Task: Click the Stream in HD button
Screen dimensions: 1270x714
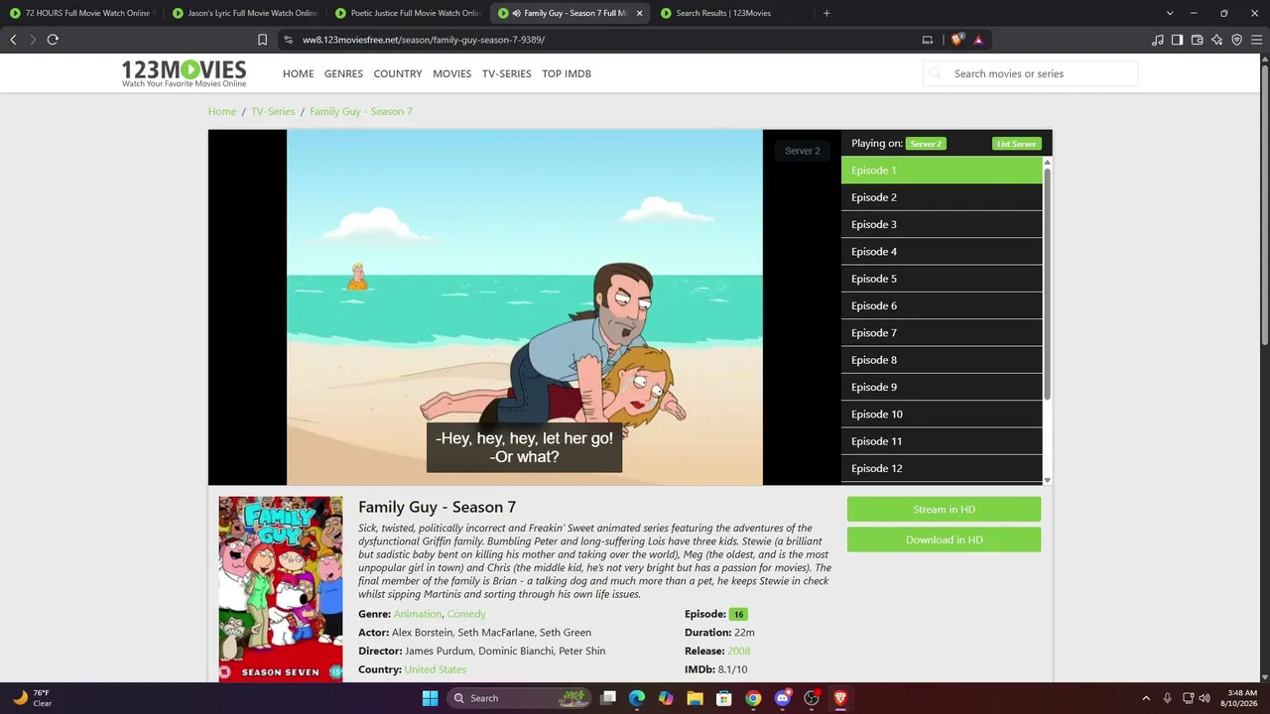Action: click(x=944, y=510)
